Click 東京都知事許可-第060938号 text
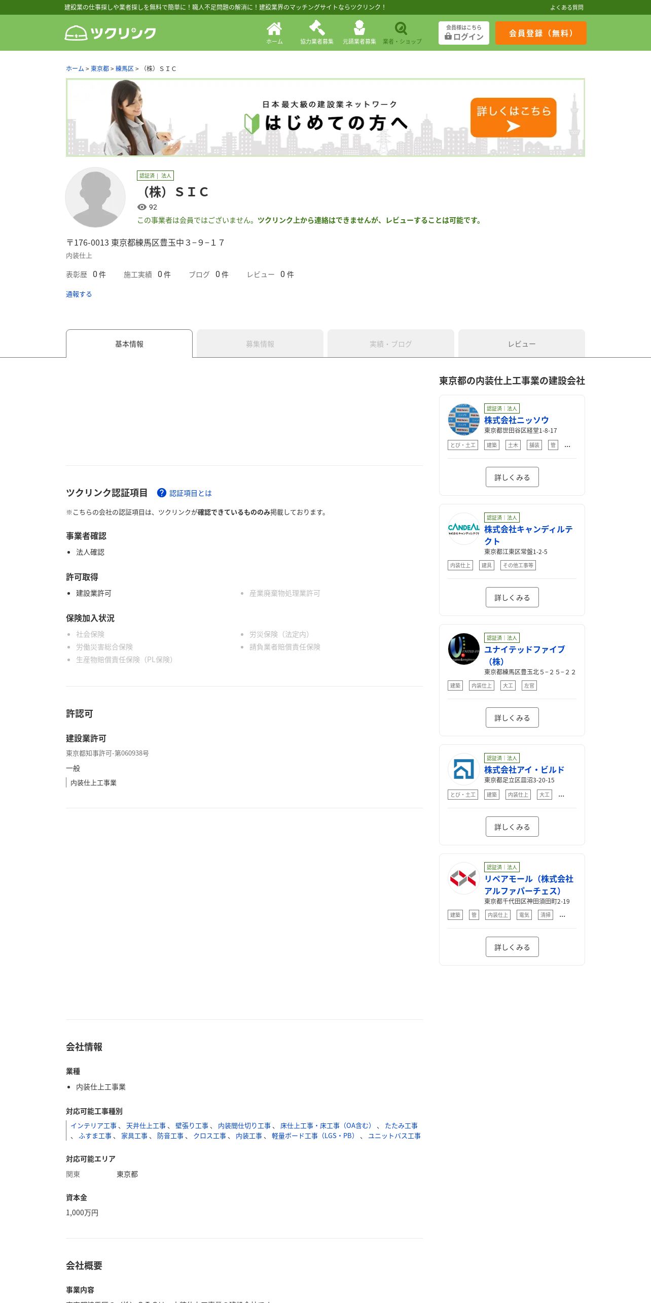651x1303 pixels. tap(107, 753)
